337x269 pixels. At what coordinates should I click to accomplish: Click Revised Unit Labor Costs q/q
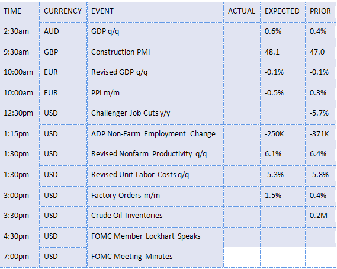tap(140, 175)
